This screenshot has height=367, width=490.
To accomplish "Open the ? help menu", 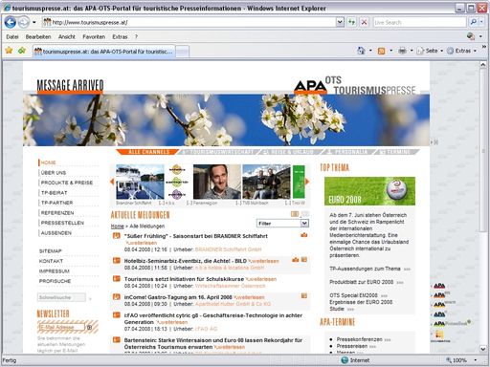I will pos(136,37).
